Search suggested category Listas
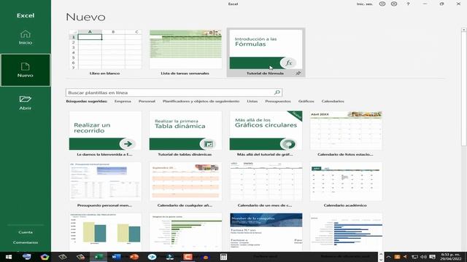Image resolution: width=467 pixels, height=262 pixels. click(x=252, y=101)
